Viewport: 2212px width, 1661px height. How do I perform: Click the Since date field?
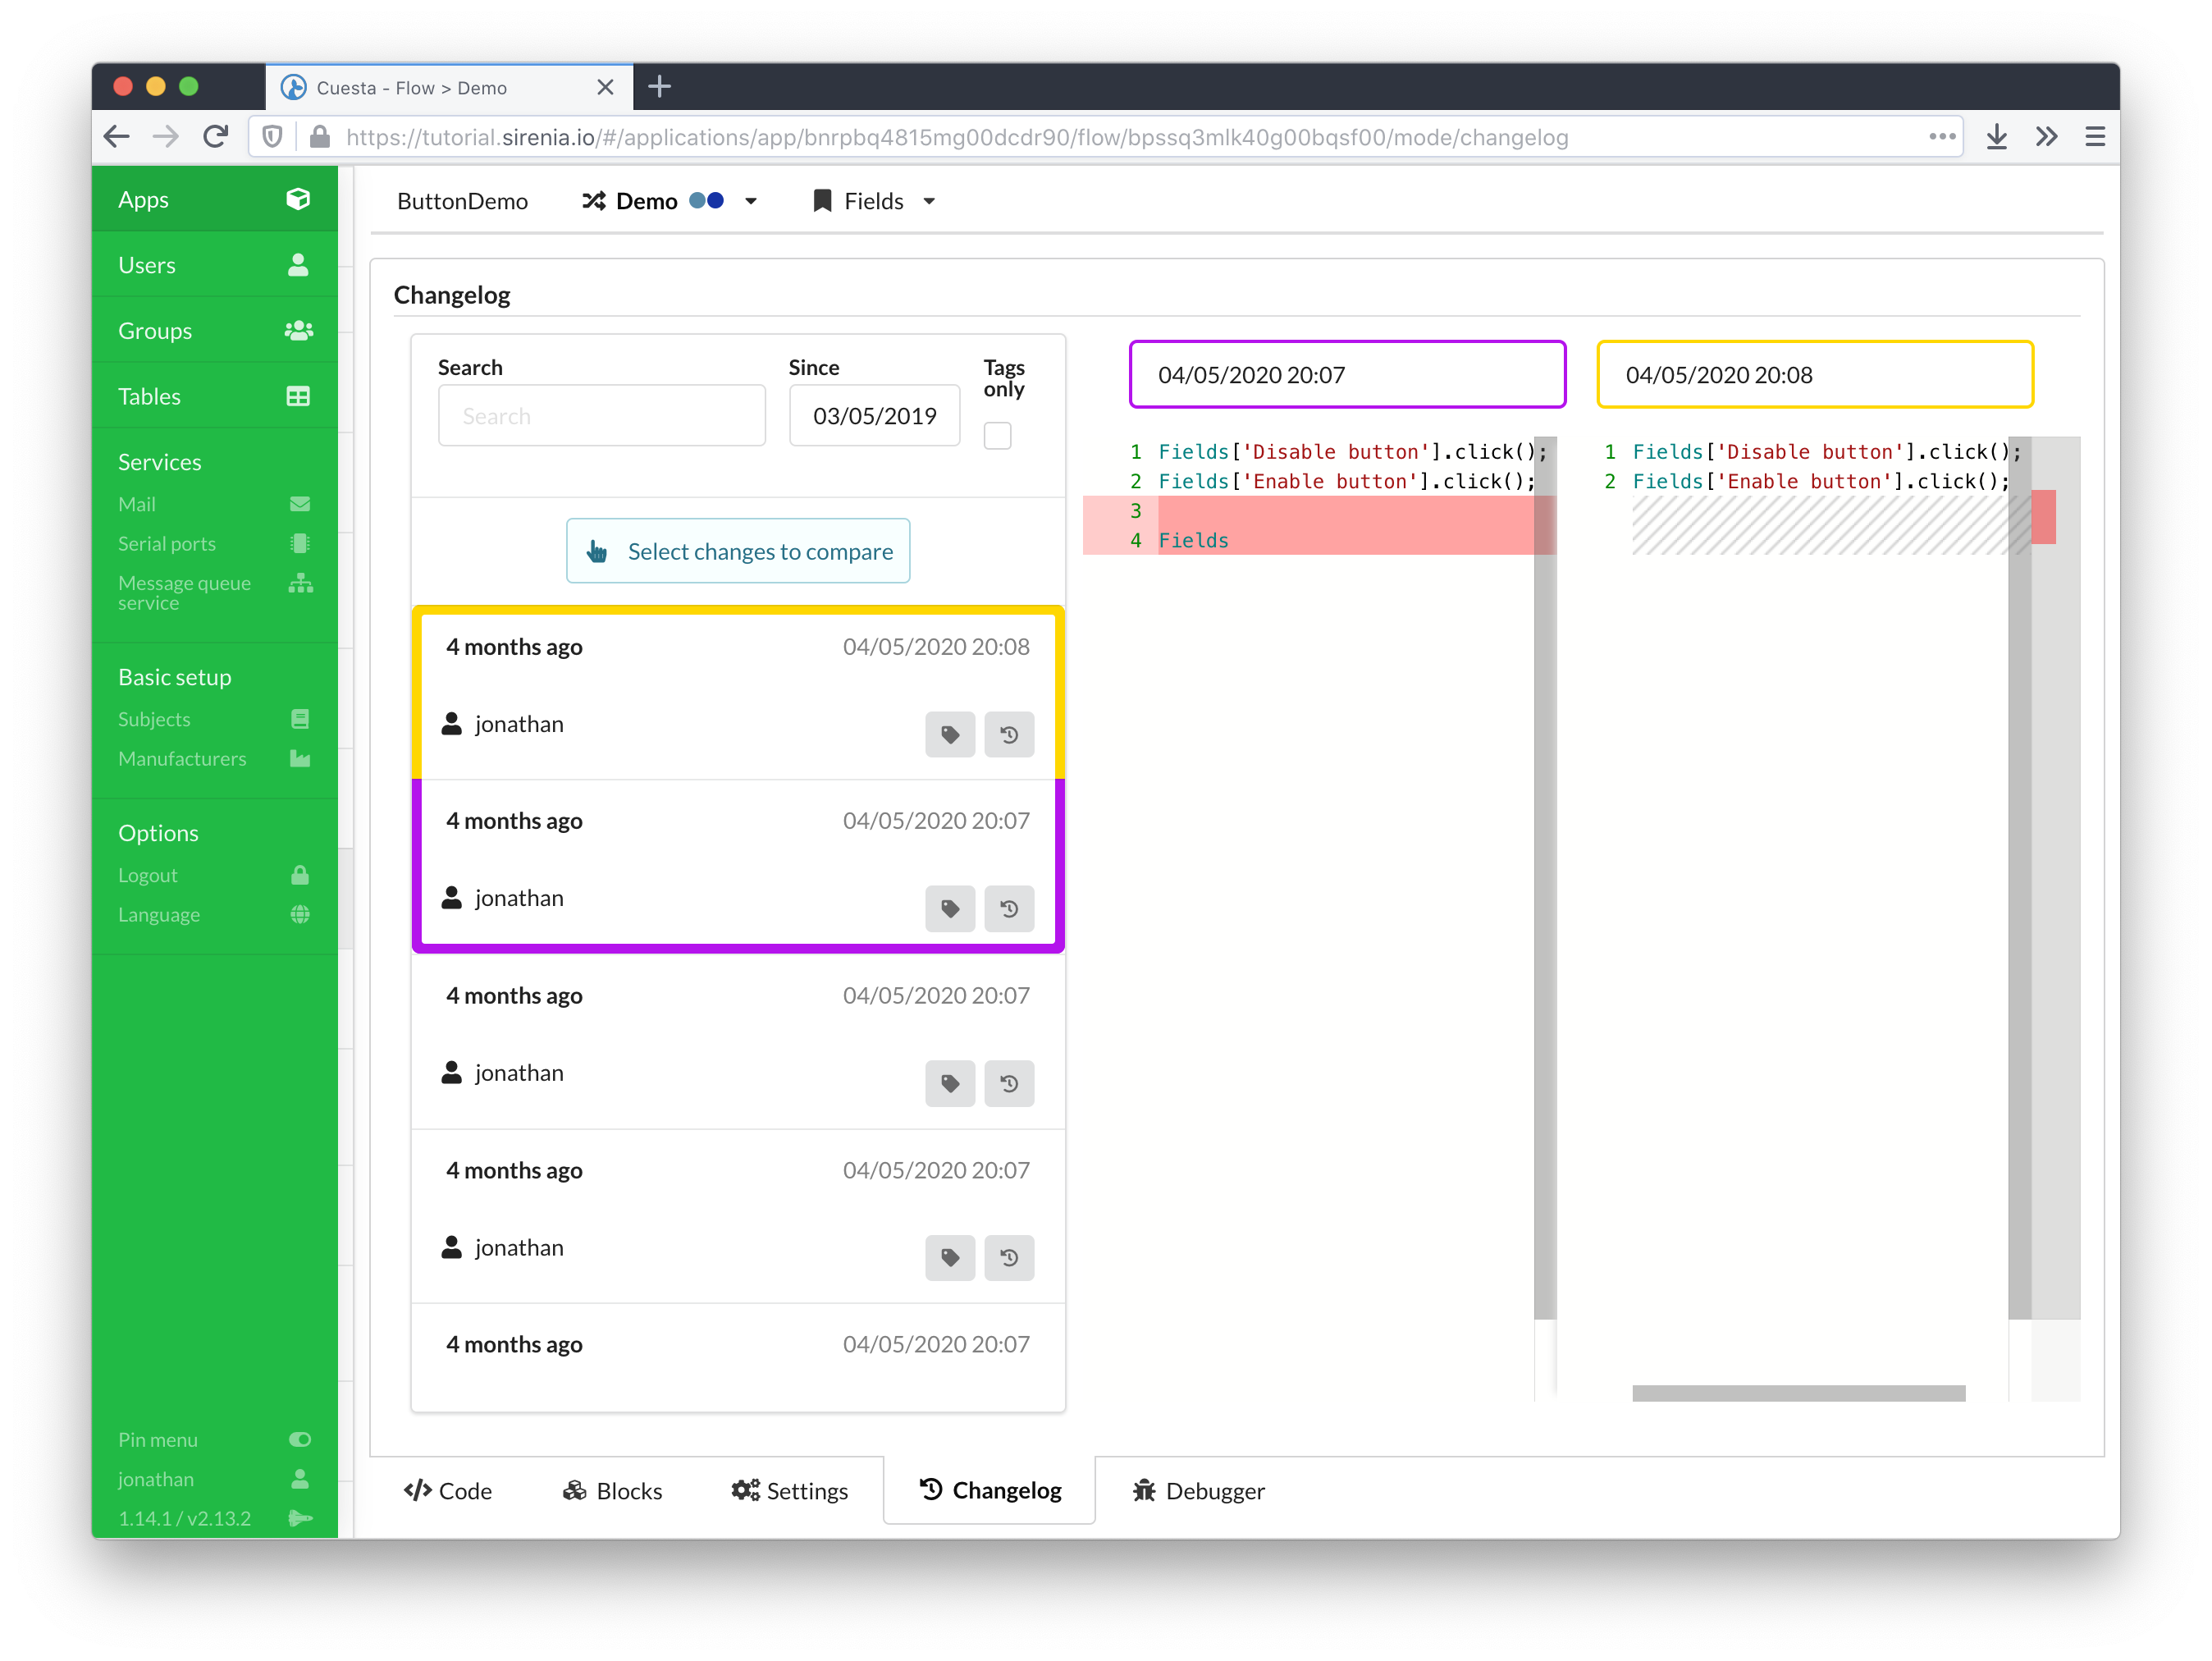click(874, 416)
